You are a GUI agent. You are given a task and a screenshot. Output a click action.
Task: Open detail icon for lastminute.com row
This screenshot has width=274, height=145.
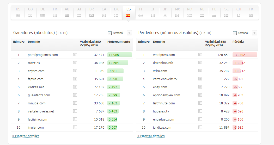pos(200,103)
